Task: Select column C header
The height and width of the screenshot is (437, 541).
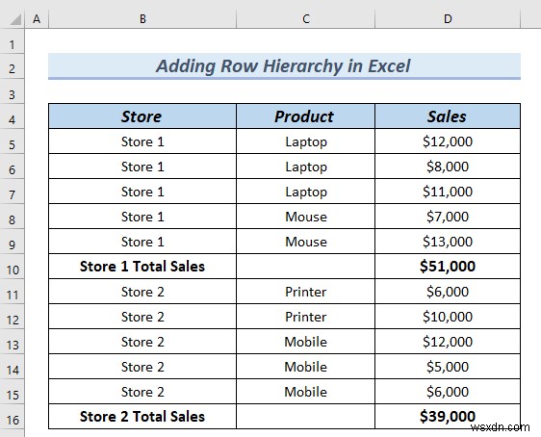Action: pos(306,18)
